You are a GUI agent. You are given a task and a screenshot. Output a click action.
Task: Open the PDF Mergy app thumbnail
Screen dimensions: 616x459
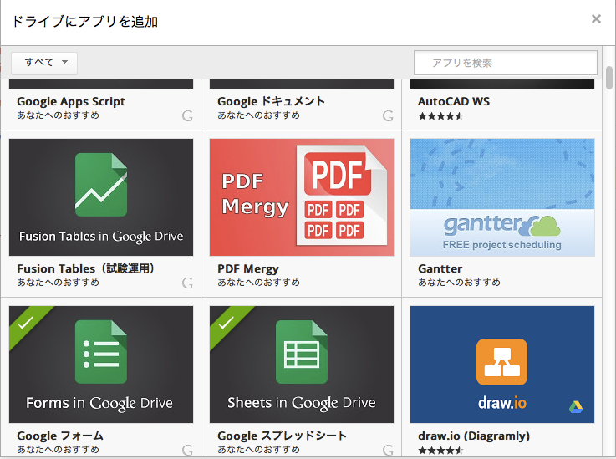coord(302,197)
